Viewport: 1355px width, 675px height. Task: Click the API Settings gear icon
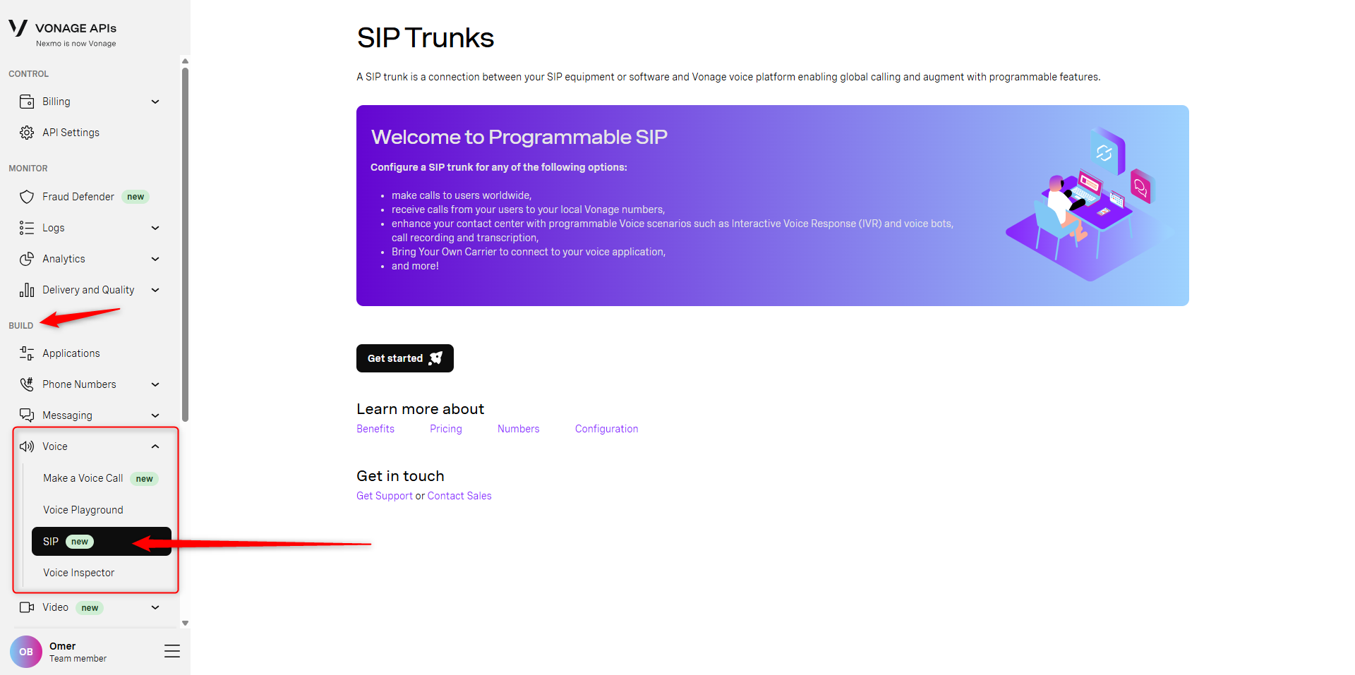27,133
